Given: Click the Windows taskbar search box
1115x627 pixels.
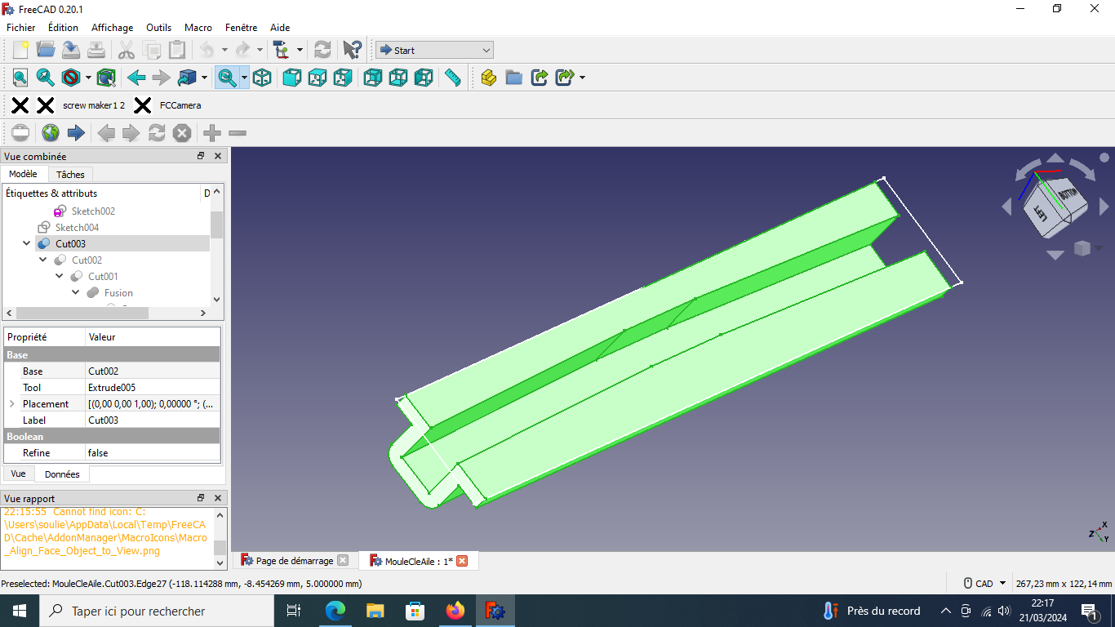Looking at the screenshot, I should [x=156, y=611].
